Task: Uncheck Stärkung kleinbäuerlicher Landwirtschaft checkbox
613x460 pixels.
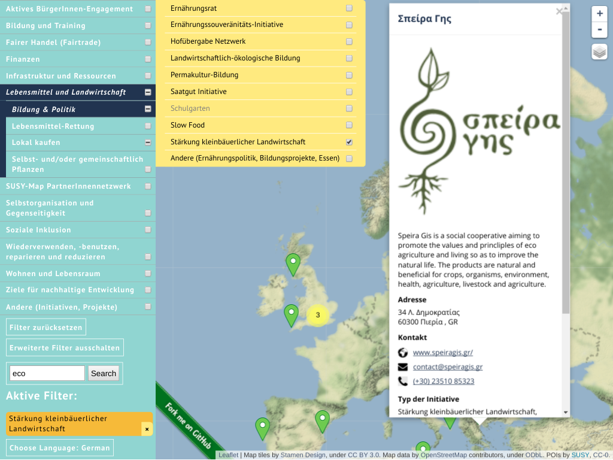Action: pos(349,142)
